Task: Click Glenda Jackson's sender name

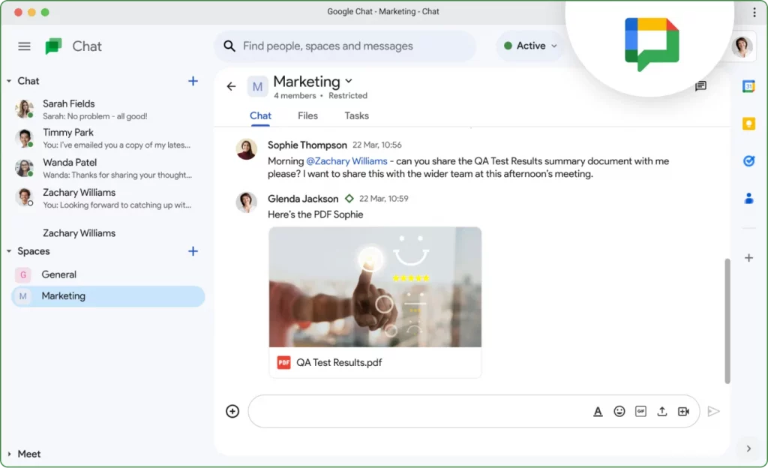Action: click(x=303, y=199)
